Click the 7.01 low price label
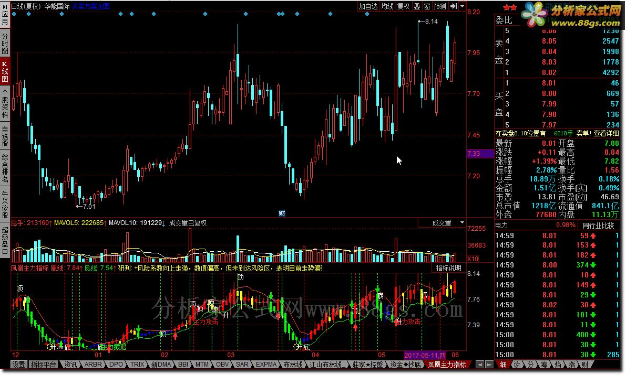This screenshot has width=626, height=375. coord(89,207)
